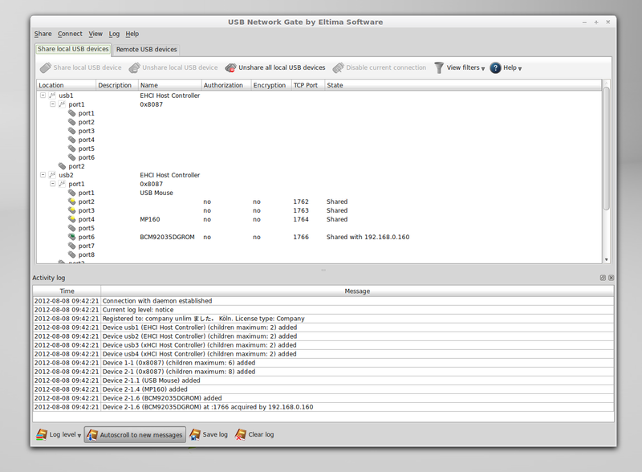
Task: Click TCP port value 1766
Action: (x=301, y=237)
